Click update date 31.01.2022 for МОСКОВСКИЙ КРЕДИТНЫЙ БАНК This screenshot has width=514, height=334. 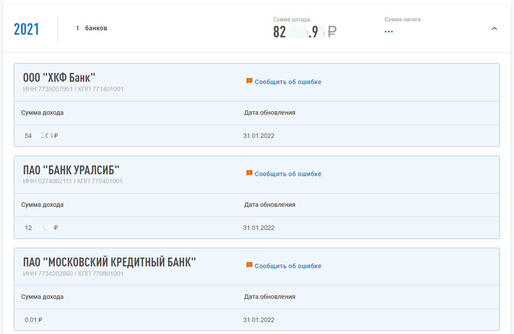tap(259, 320)
